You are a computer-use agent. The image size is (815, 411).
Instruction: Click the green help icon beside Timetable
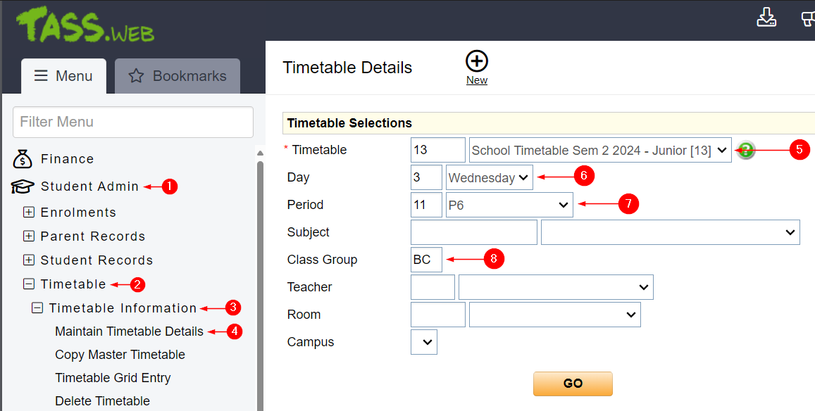pyautogui.click(x=745, y=150)
